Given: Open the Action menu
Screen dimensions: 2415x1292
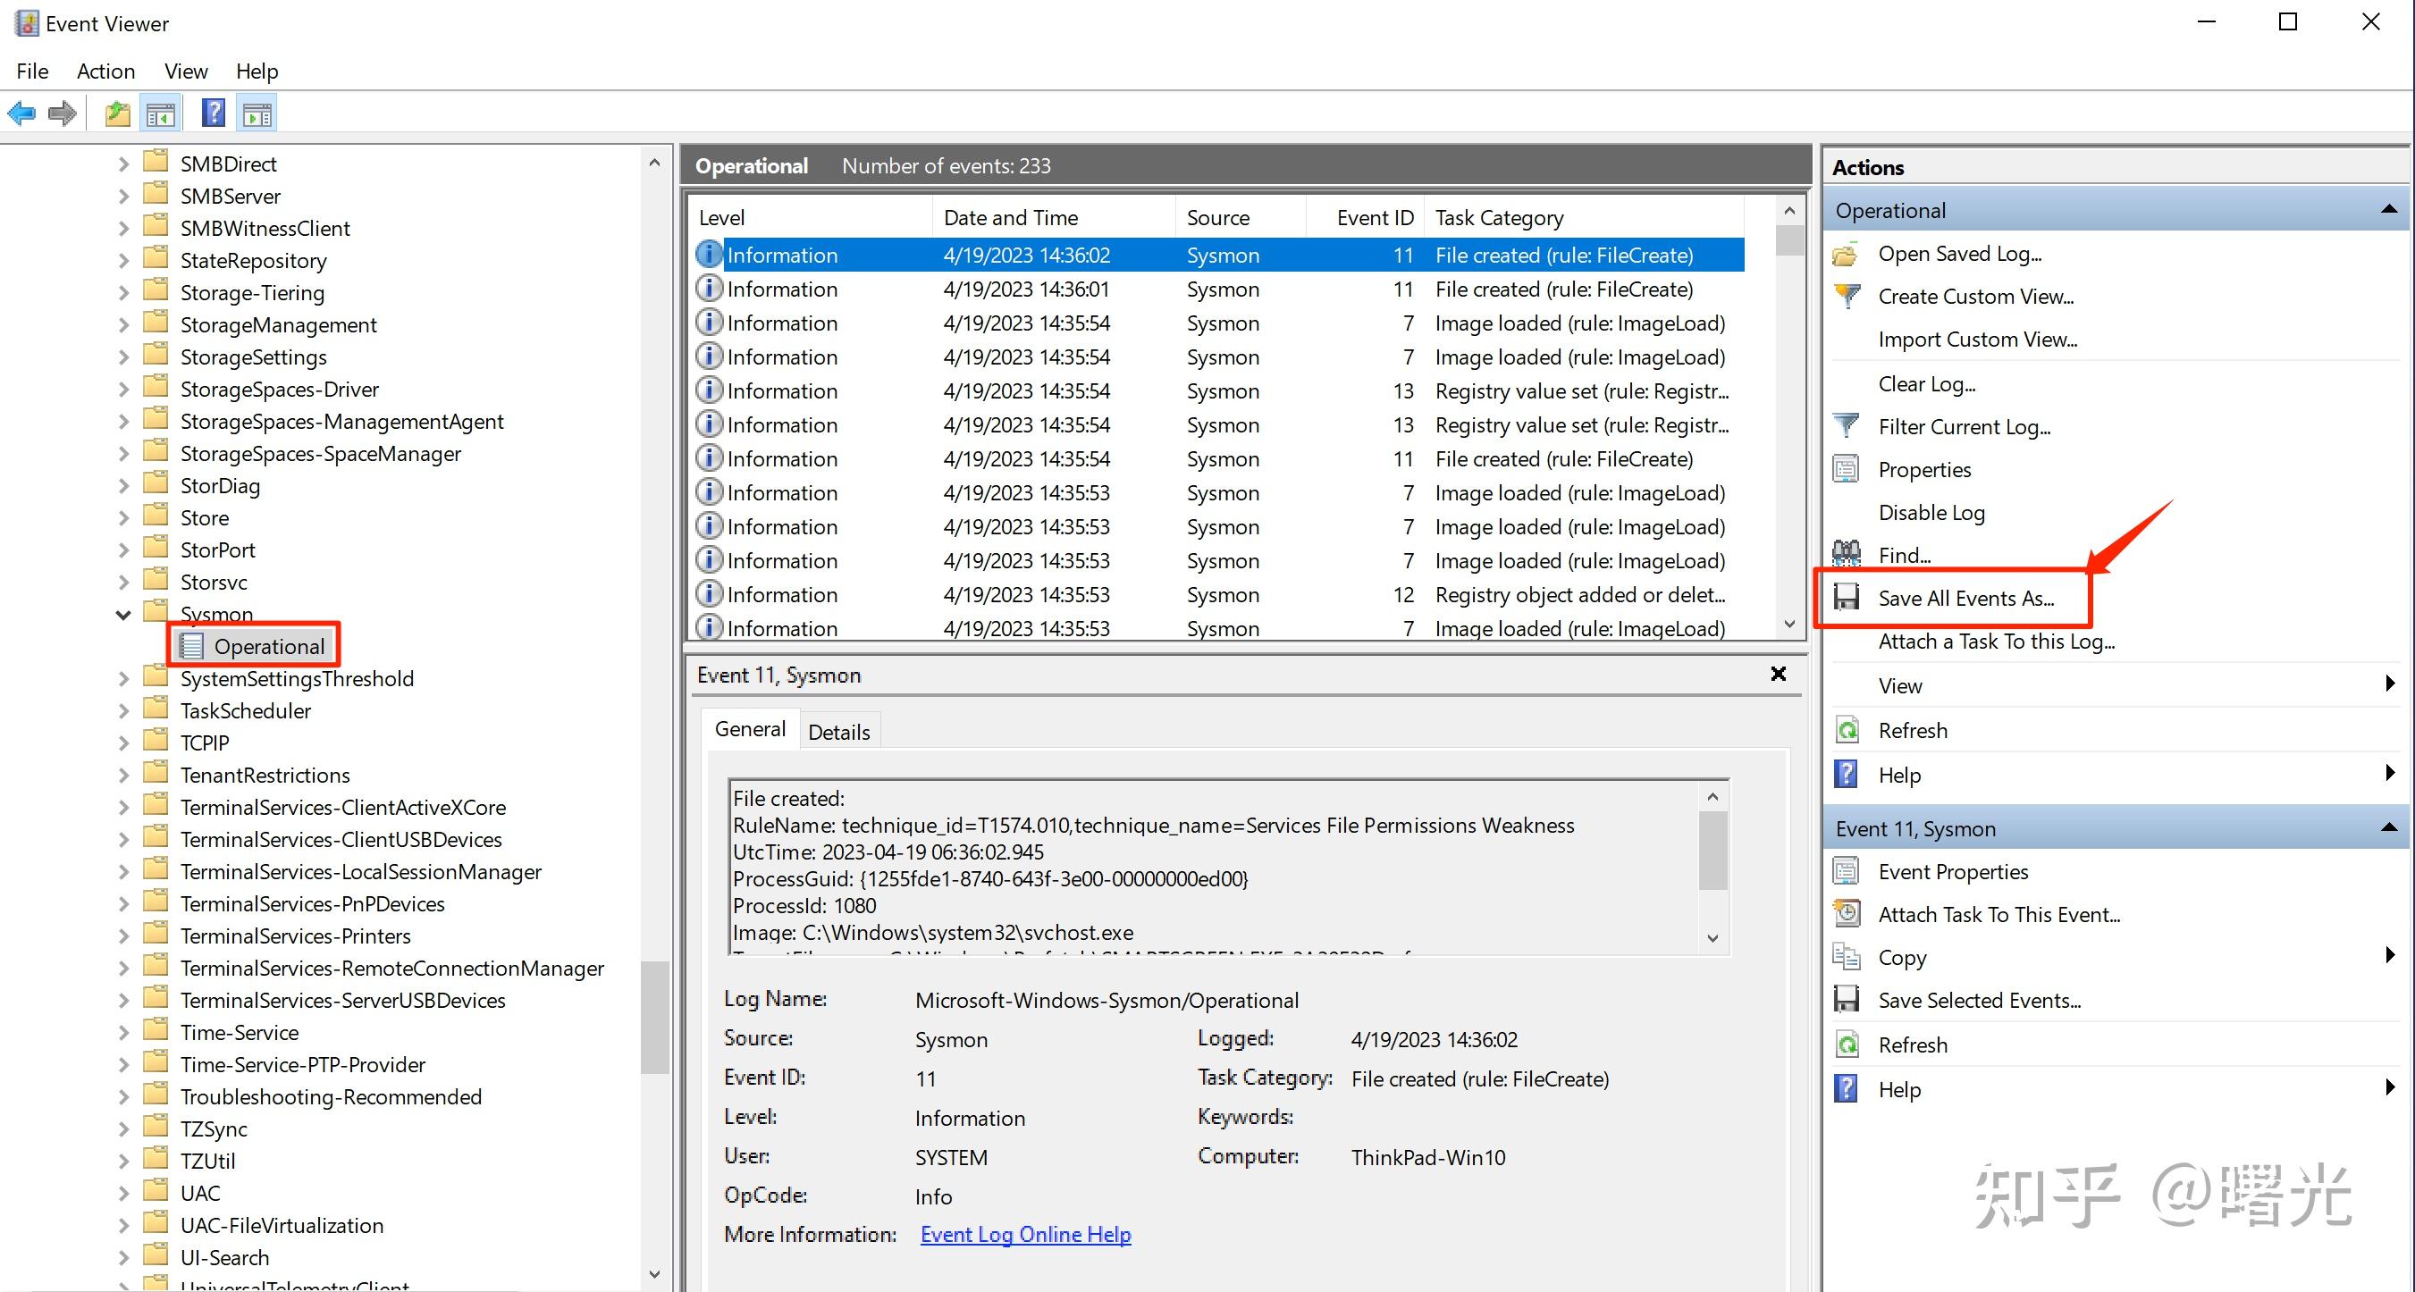Looking at the screenshot, I should point(105,71).
